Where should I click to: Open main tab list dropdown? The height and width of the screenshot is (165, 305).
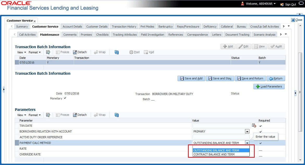(x=289, y=26)
